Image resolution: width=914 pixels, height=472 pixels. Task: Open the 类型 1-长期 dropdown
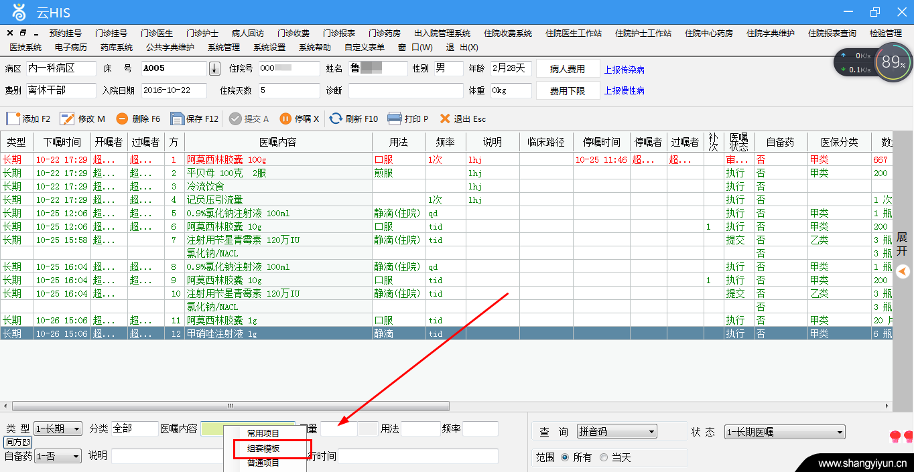pyautogui.click(x=58, y=428)
